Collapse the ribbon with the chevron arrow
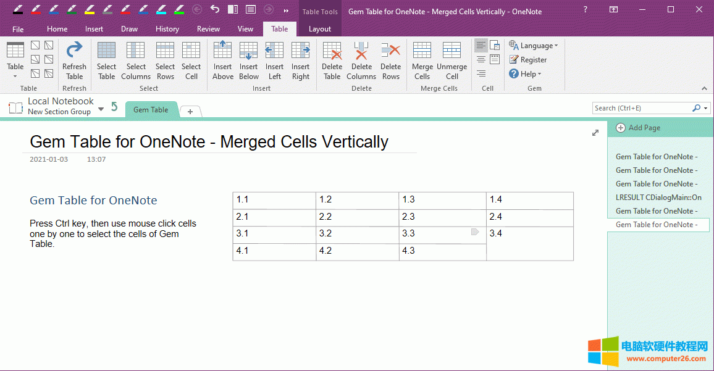Image resolution: width=714 pixels, height=371 pixels. pyautogui.click(x=704, y=88)
